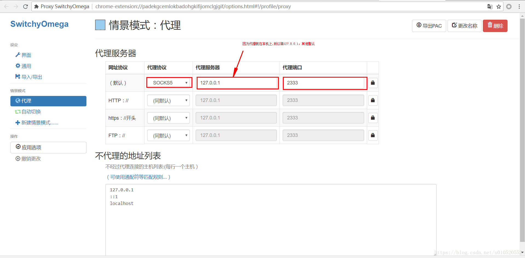The image size is (525, 258).
Task: Click the extension puzzle icon in address bar
Action: coord(36,6)
